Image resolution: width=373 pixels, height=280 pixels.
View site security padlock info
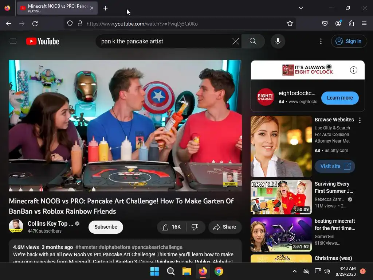pyautogui.click(x=80, y=24)
